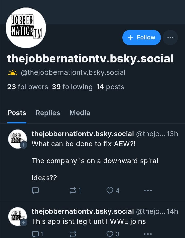Open Jobber Nation TV profile picture

(26, 28)
